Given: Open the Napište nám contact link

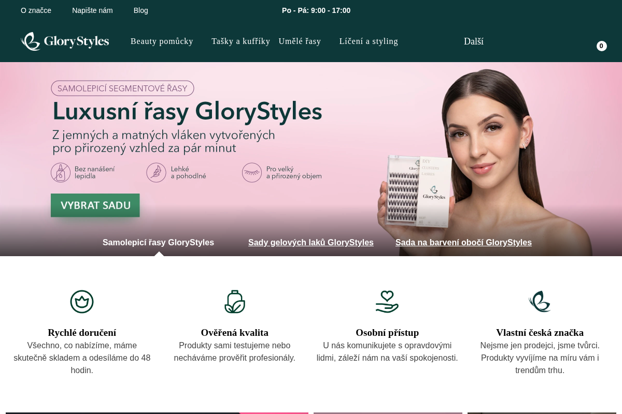Looking at the screenshot, I should [92, 10].
